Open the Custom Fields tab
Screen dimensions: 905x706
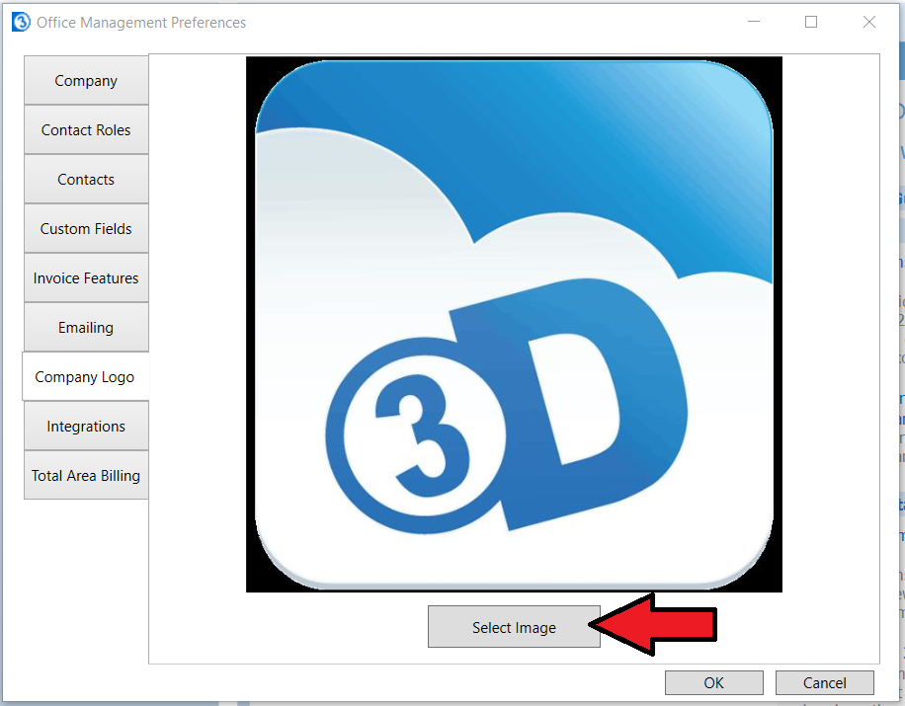(x=86, y=228)
